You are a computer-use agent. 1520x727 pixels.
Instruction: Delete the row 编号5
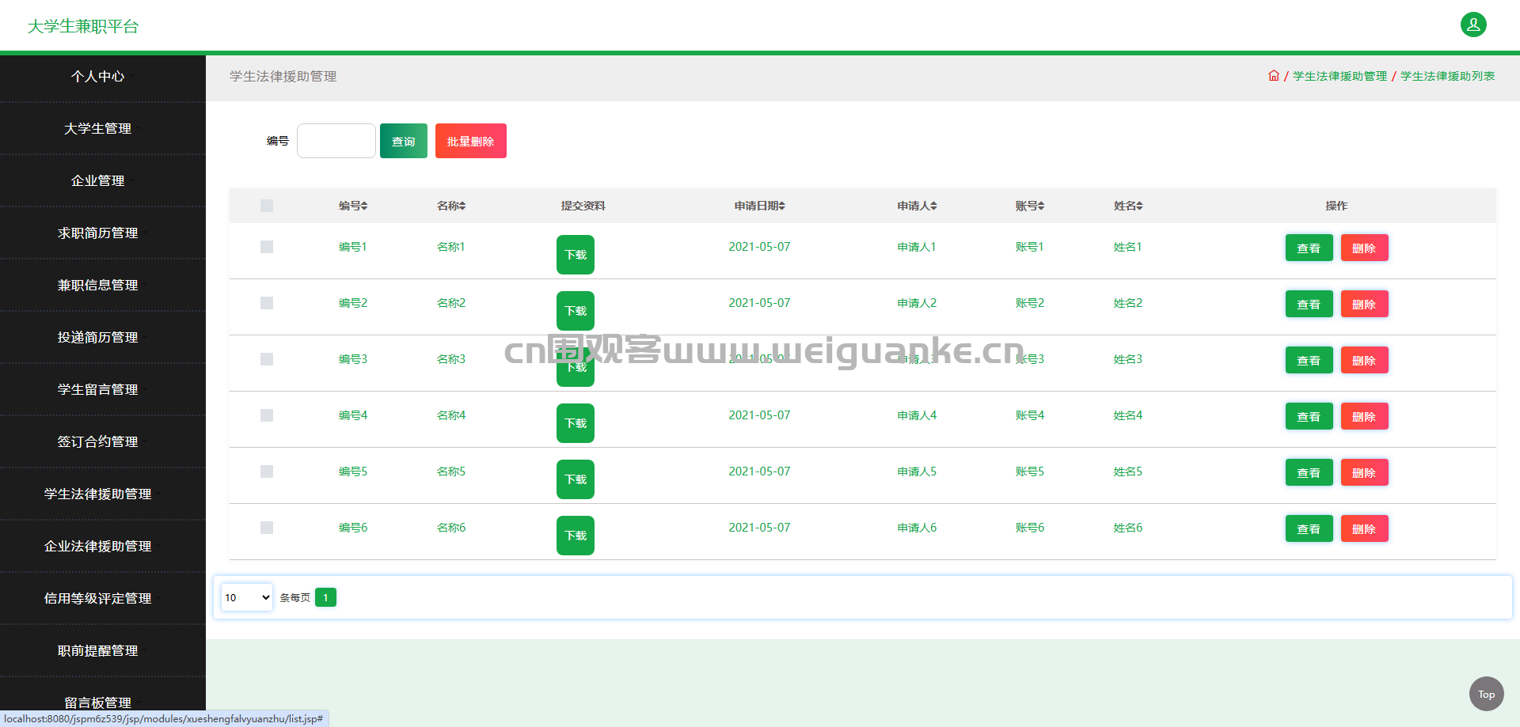(1364, 472)
